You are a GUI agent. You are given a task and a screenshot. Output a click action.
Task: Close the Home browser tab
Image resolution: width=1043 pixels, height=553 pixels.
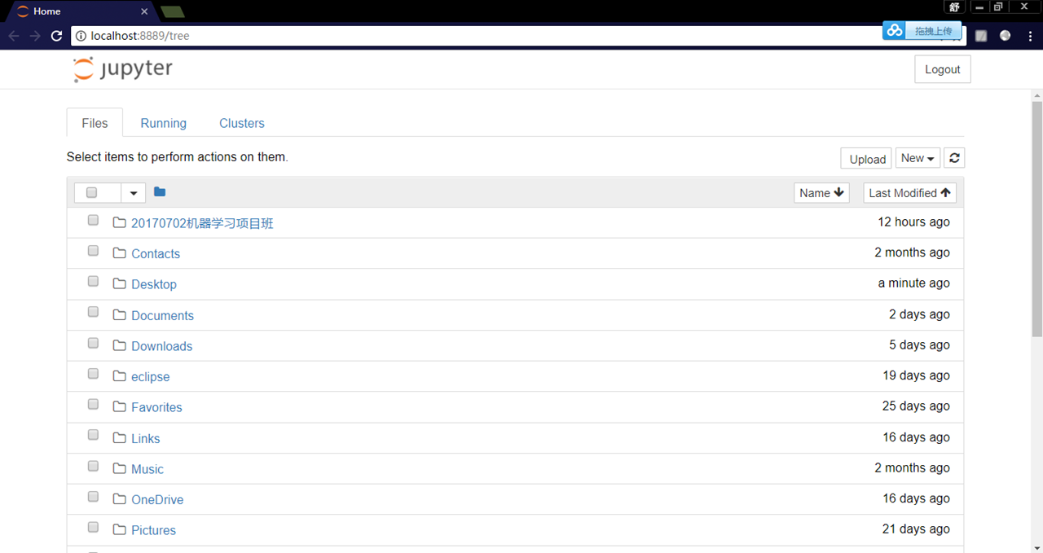[x=144, y=11]
